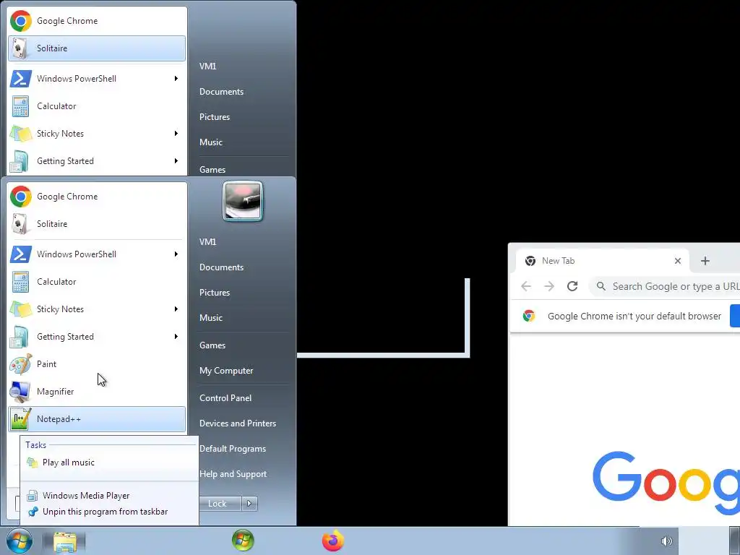Click the highlighted Solitaire entry
The width and height of the screenshot is (740, 555).
[97, 48]
